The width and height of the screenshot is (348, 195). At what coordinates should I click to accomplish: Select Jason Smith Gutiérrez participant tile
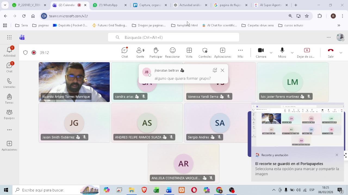[74, 123]
